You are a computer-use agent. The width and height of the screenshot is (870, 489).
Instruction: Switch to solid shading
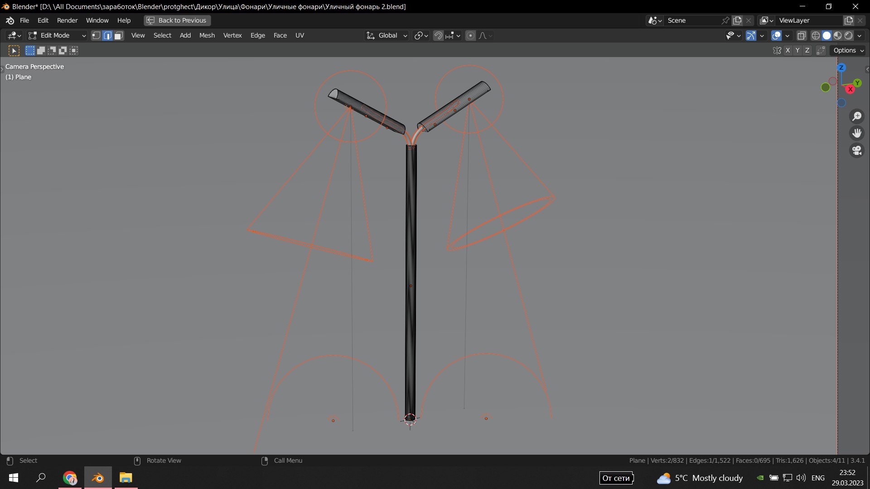point(826,35)
